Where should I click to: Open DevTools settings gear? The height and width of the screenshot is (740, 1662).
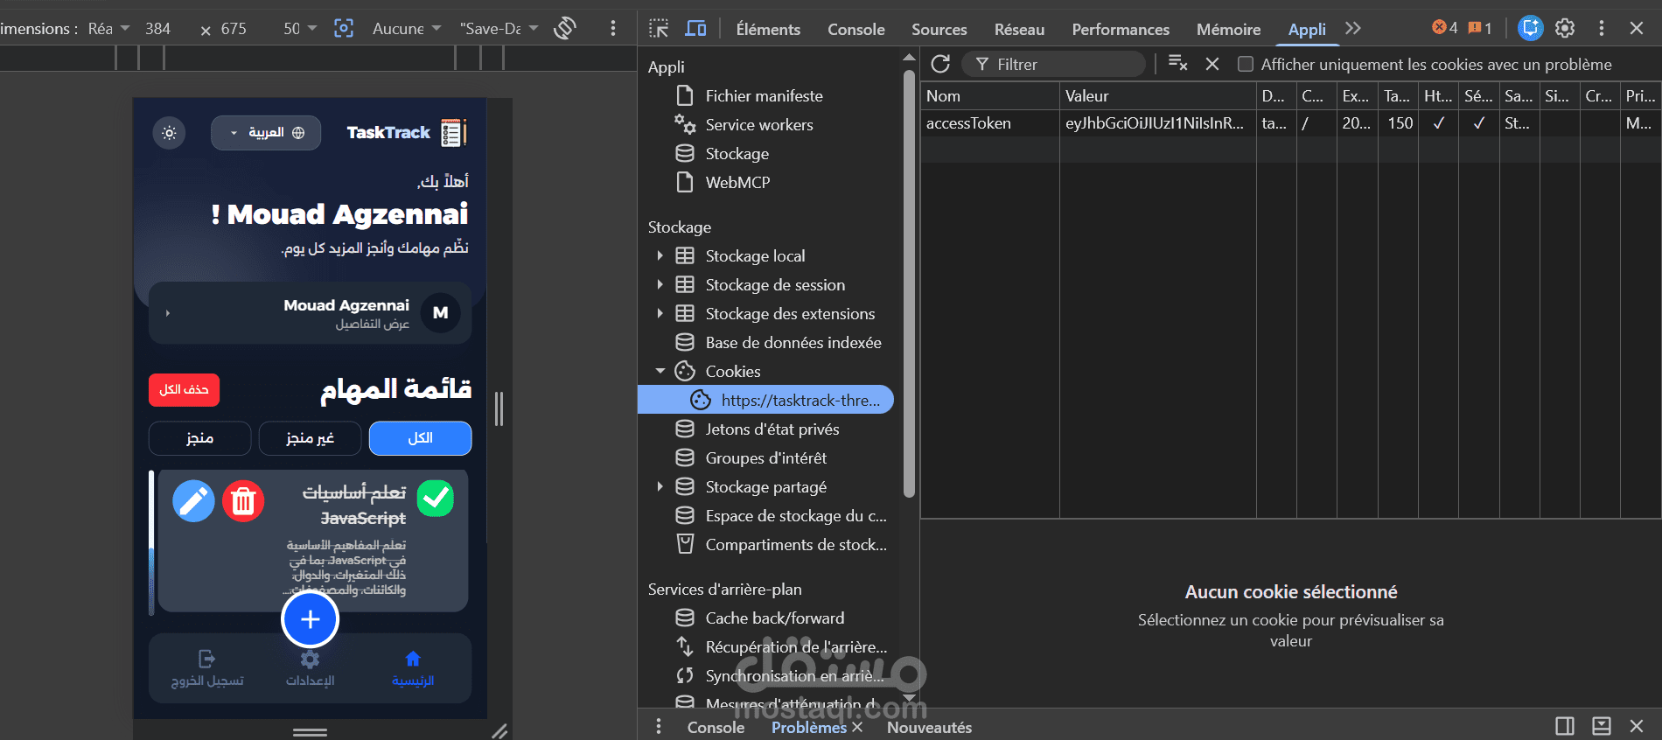[x=1565, y=29]
